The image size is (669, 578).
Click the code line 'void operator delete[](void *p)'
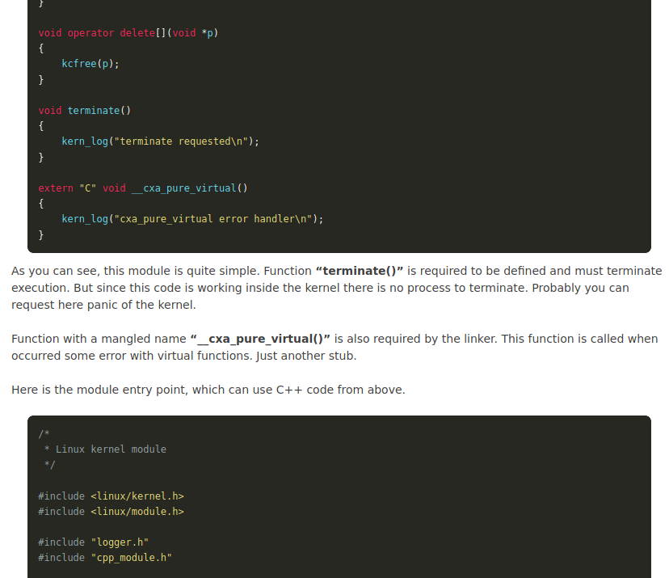128,33
